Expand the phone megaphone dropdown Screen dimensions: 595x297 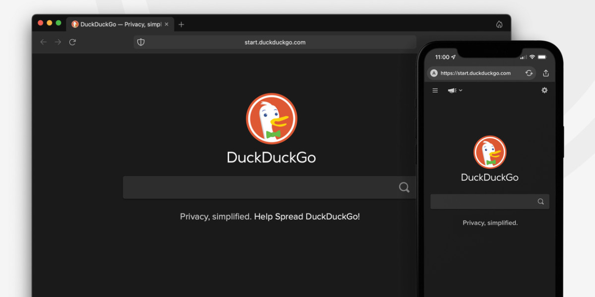pos(455,90)
